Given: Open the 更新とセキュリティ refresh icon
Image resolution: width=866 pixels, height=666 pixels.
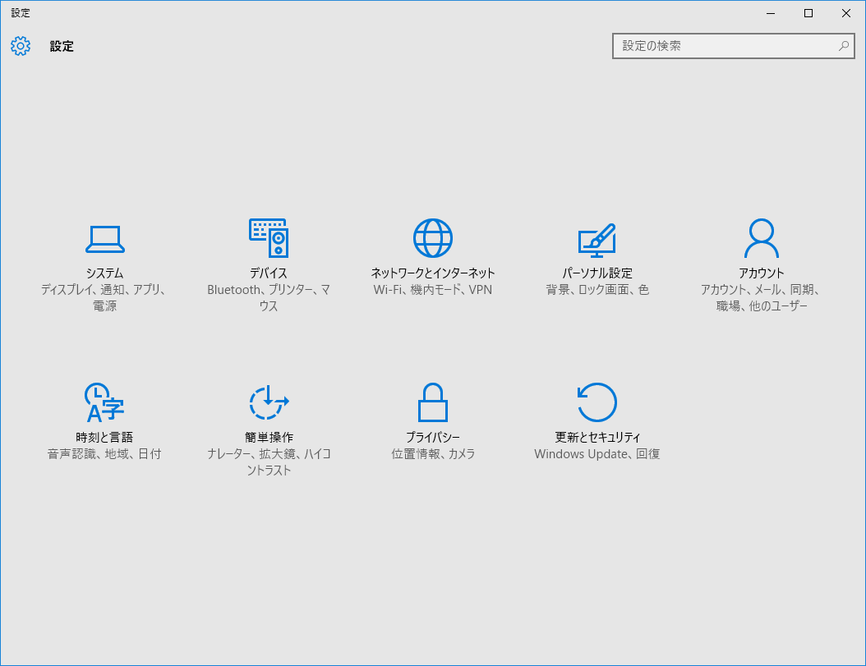Looking at the screenshot, I should pos(597,402).
